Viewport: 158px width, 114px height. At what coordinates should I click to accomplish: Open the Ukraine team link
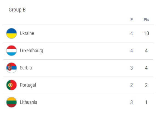click(27, 33)
